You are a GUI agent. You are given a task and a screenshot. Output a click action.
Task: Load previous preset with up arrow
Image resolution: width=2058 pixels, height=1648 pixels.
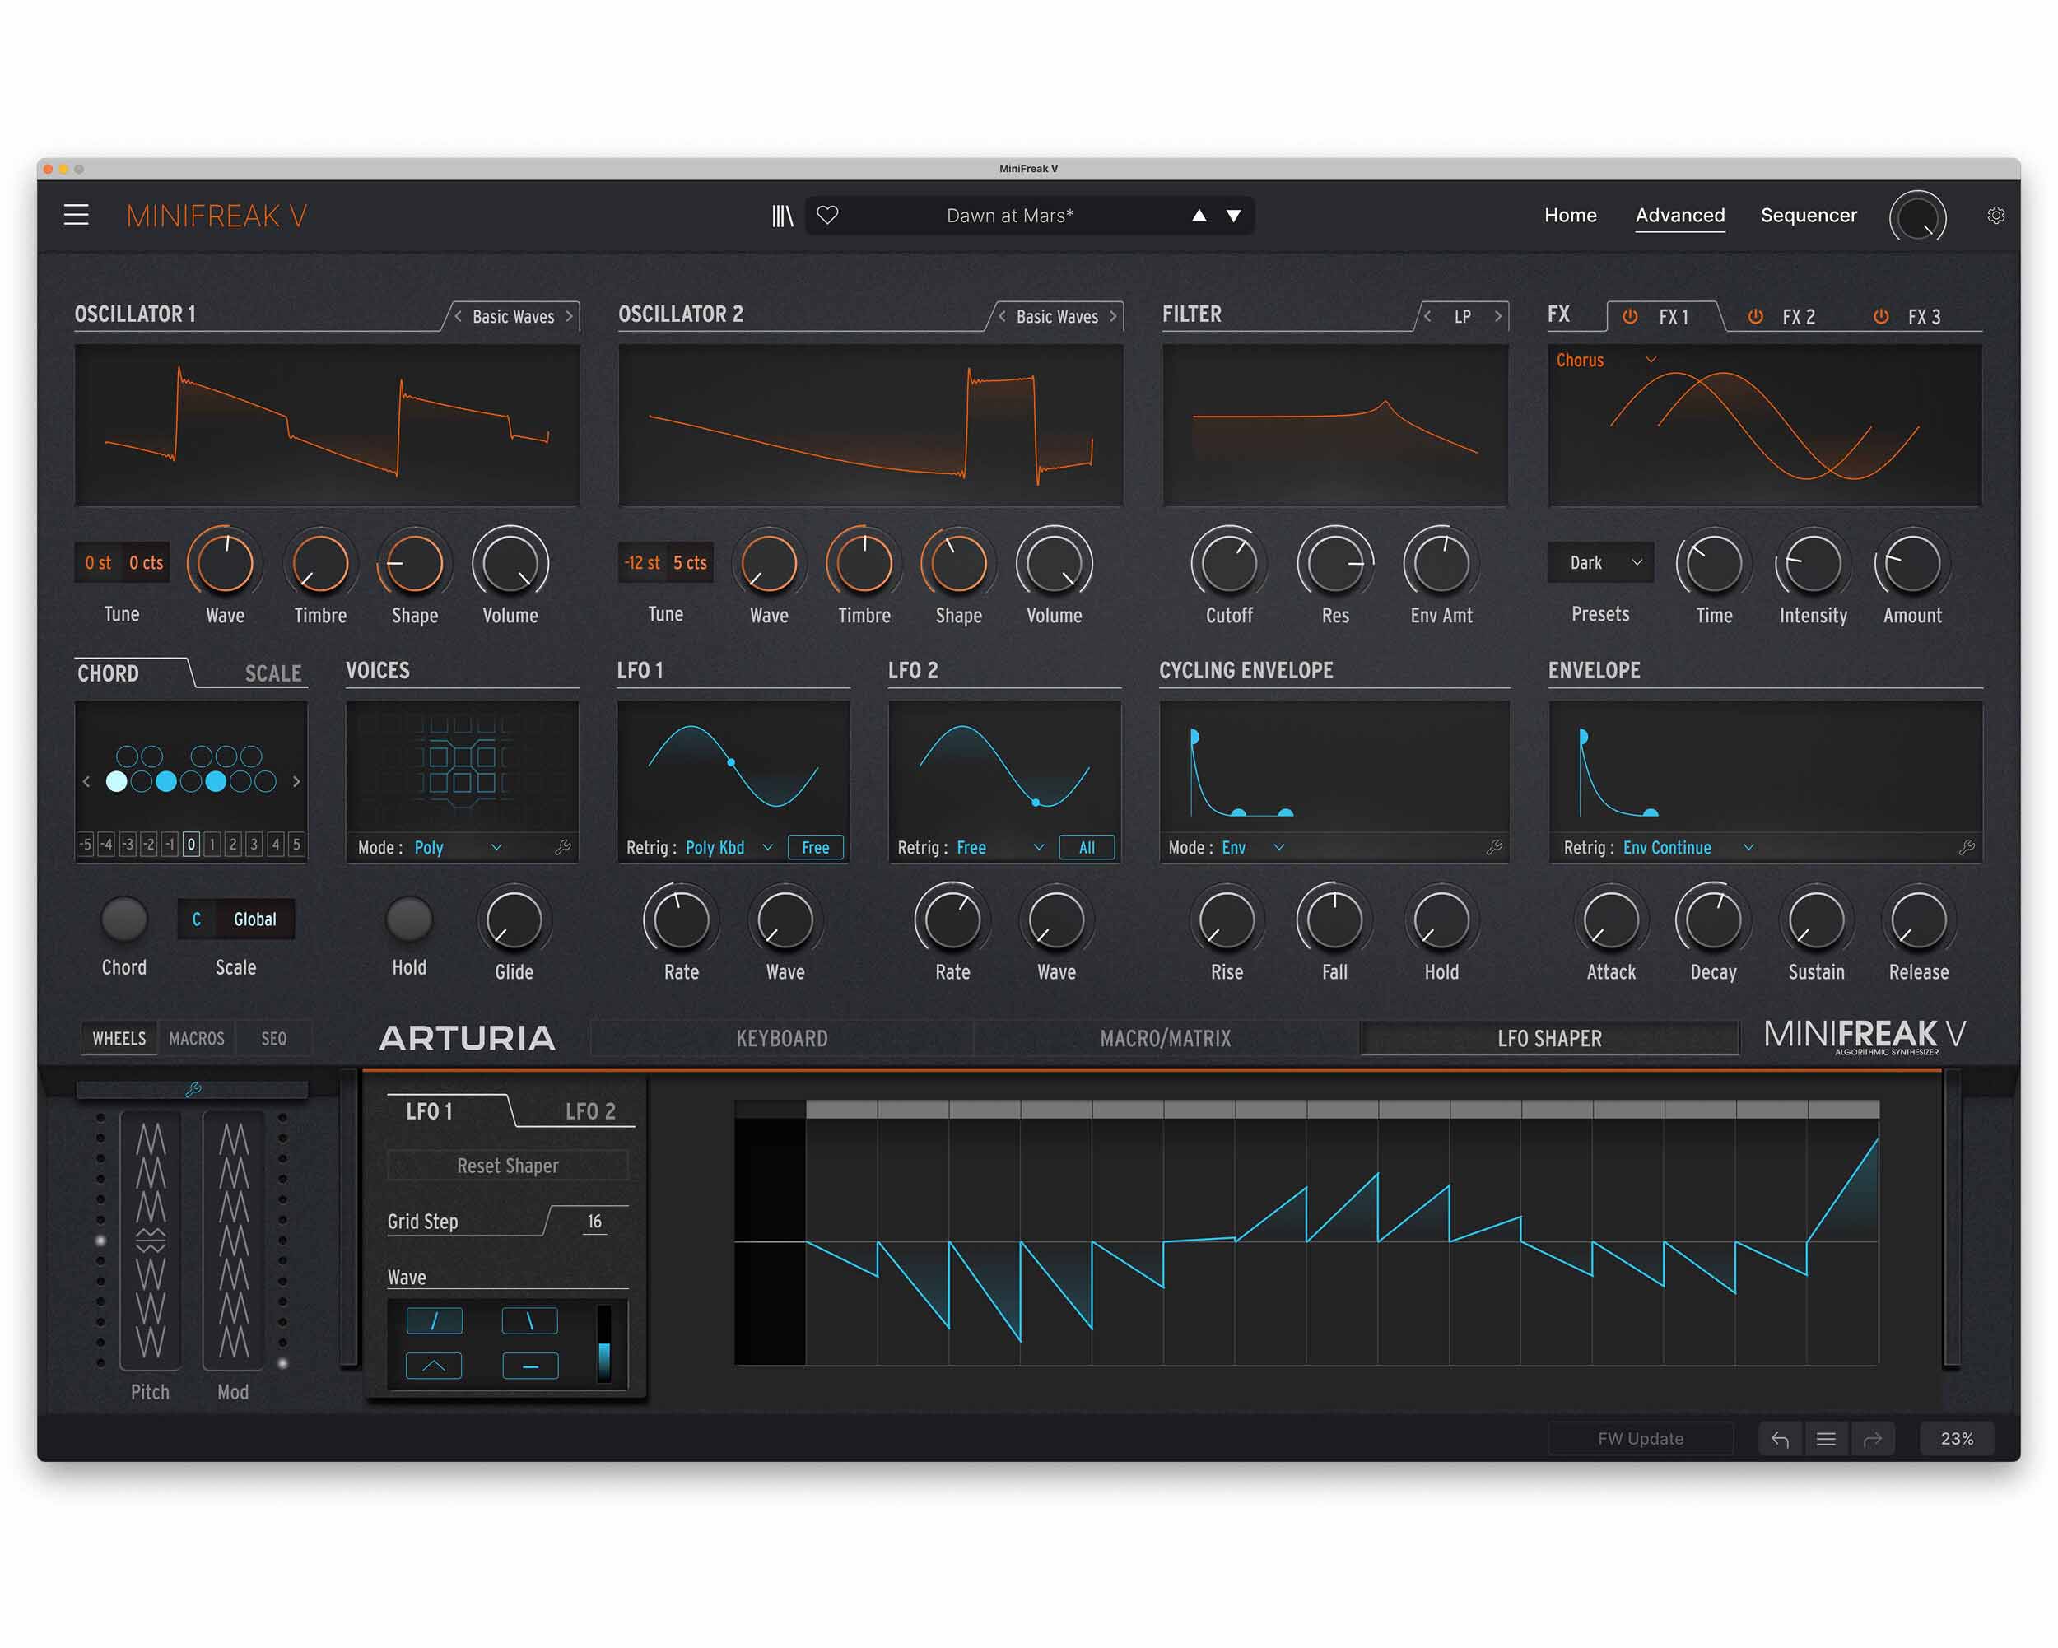(1199, 216)
